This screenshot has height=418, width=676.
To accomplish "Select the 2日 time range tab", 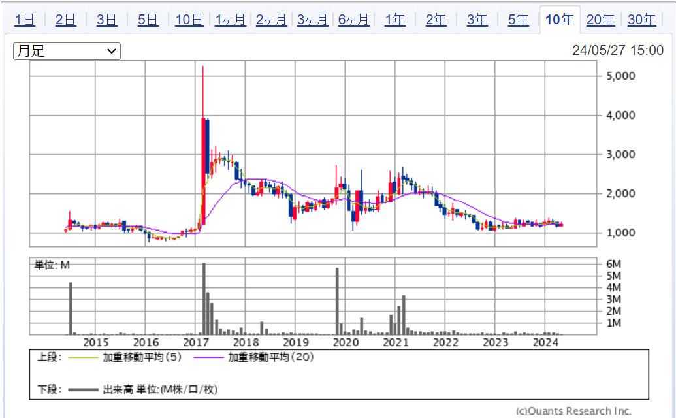I will pos(66,20).
